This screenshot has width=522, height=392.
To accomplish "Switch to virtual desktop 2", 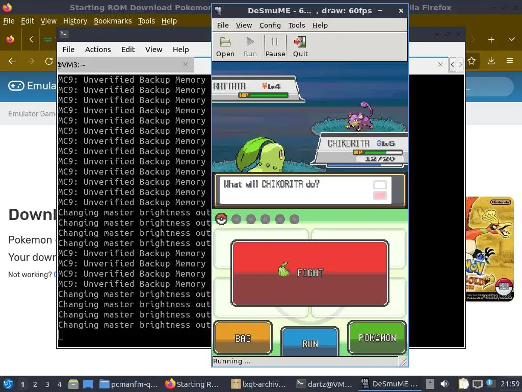I will pyautogui.click(x=35, y=384).
